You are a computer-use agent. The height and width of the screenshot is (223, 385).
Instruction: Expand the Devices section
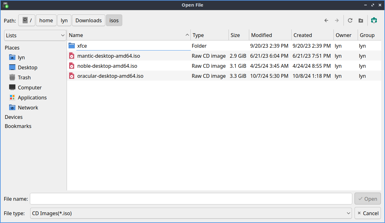(x=14, y=117)
